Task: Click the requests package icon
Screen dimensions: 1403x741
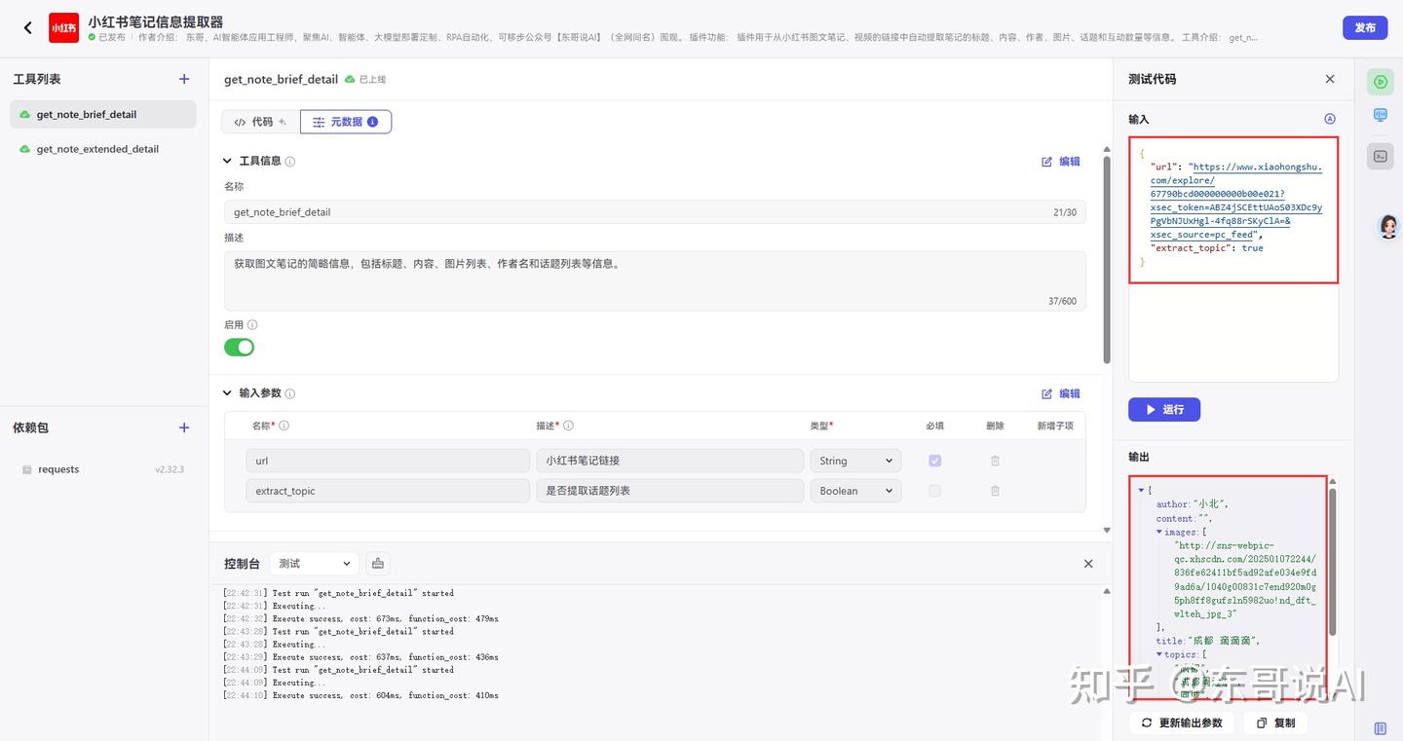Action: click(26, 469)
